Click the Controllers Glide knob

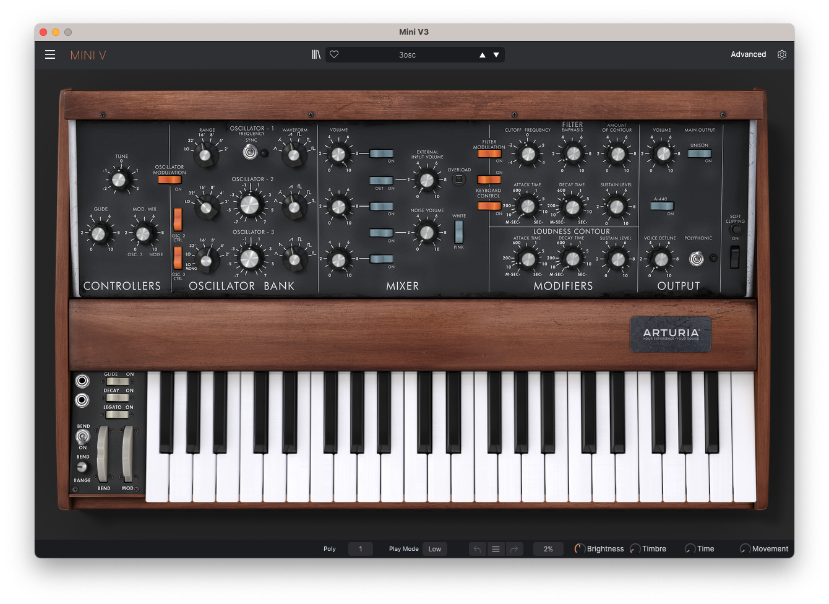[99, 233]
